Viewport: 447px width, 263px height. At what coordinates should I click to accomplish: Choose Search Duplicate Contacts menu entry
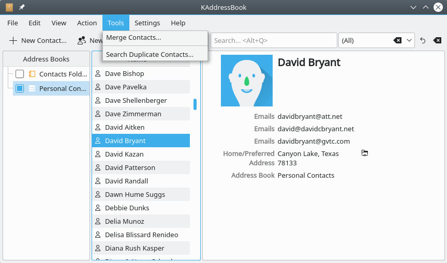[x=155, y=54]
